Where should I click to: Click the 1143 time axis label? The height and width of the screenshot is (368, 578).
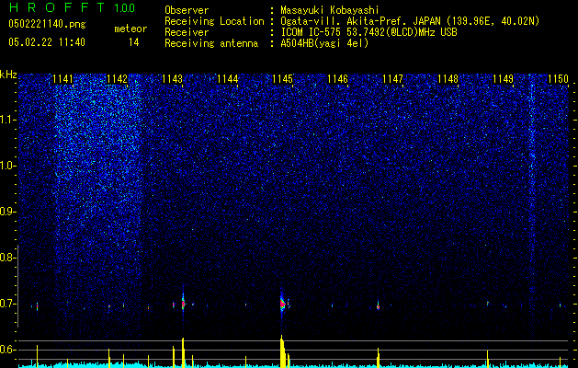173,79
